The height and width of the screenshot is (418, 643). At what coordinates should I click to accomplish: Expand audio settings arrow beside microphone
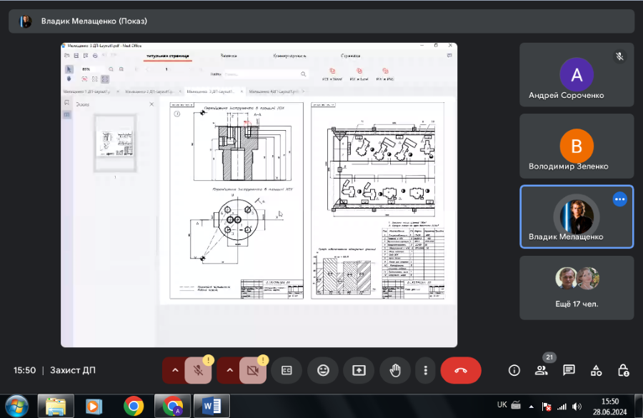[175, 370]
